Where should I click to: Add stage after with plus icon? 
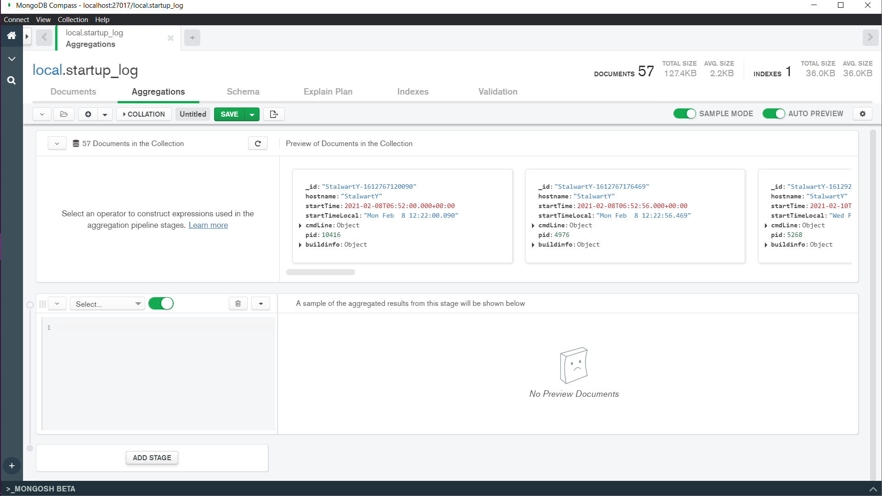(x=261, y=304)
